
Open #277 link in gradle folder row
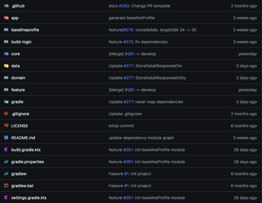(128, 102)
